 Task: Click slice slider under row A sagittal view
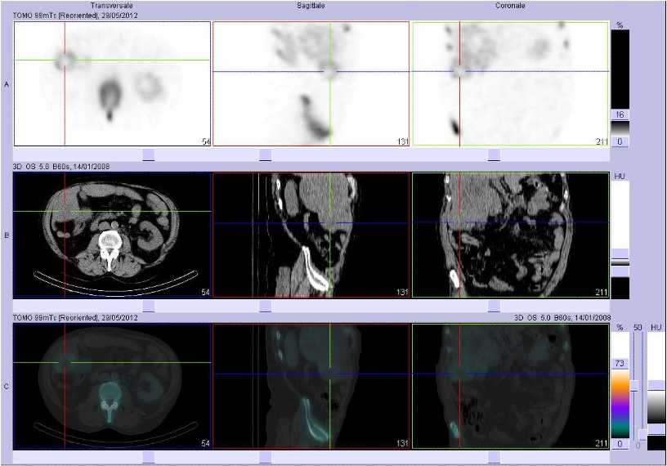tap(265, 155)
